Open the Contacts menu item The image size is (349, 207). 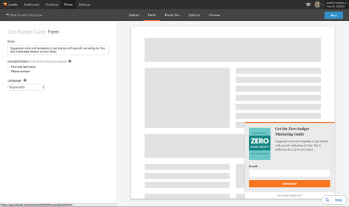(x=52, y=4)
